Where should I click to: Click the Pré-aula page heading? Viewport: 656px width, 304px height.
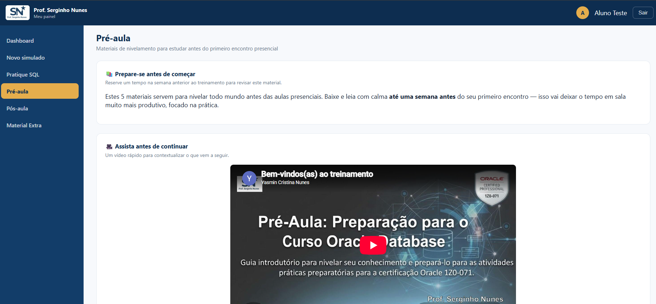pyautogui.click(x=113, y=38)
